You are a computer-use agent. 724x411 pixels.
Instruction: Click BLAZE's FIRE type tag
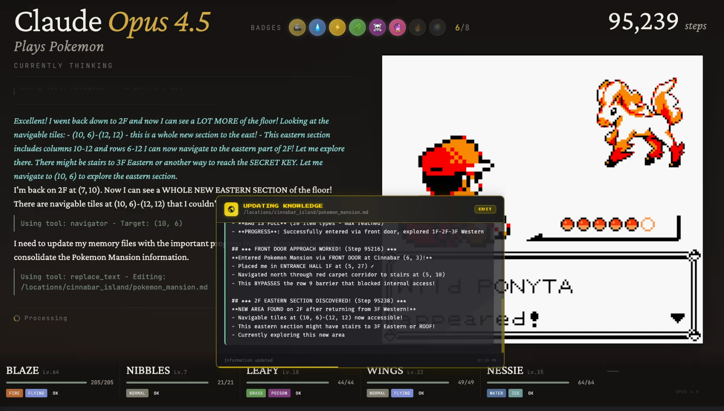pos(15,393)
